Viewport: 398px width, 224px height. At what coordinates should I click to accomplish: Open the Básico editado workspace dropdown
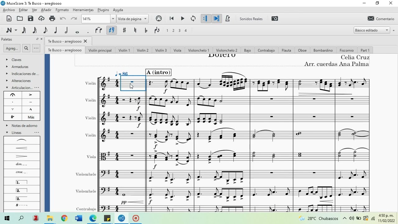point(372,30)
